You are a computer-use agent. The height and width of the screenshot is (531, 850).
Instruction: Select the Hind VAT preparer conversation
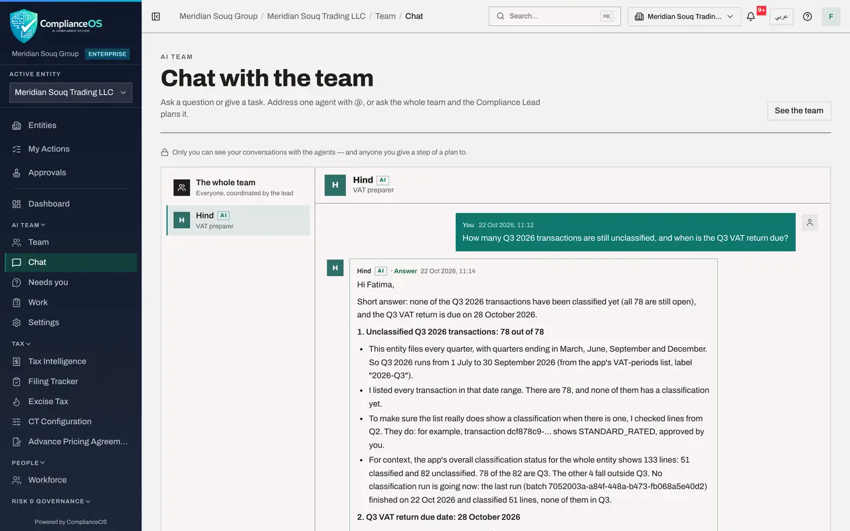(238, 220)
